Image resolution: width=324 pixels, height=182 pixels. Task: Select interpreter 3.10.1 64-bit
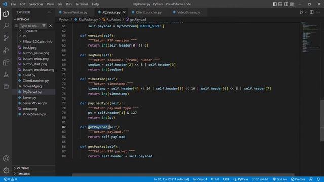coord(260,179)
